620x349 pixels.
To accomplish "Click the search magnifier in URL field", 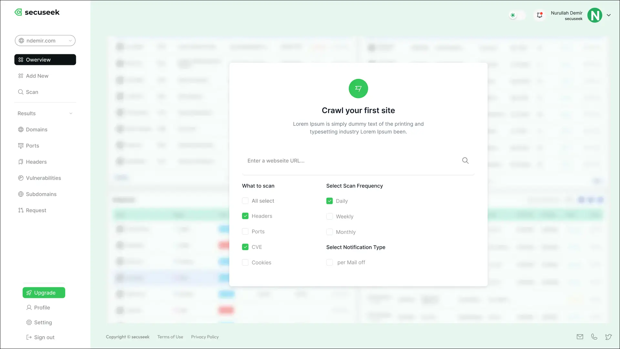I will [x=465, y=161].
